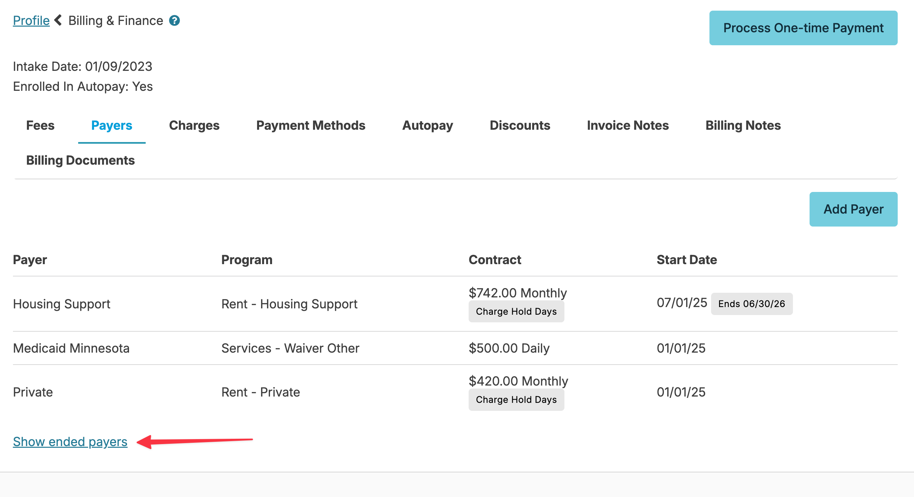Click Private payer Charge Hold Days badge
Viewport: 914px width, 497px height.
tap(516, 400)
